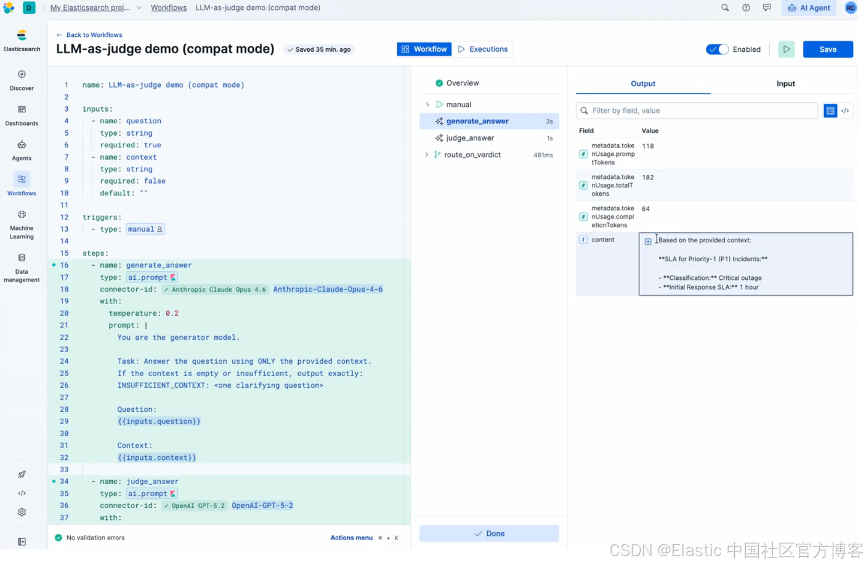Viewport: 866px width, 566px height.
Task: Collapse the side navigation panel icon
Action: click(22, 541)
